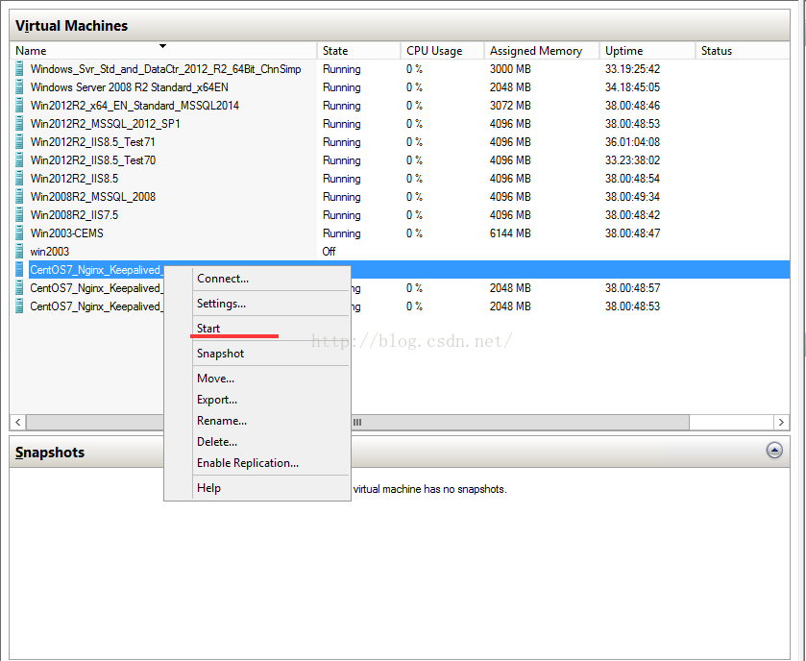Click the Virtual Machines panel heading
Viewport: 806px width, 661px height.
pyautogui.click(x=71, y=26)
